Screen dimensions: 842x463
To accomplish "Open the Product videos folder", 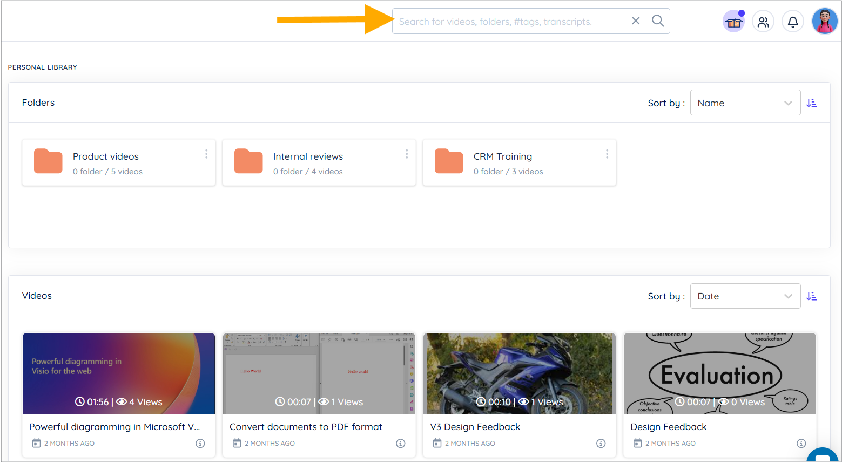I will click(106, 156).
